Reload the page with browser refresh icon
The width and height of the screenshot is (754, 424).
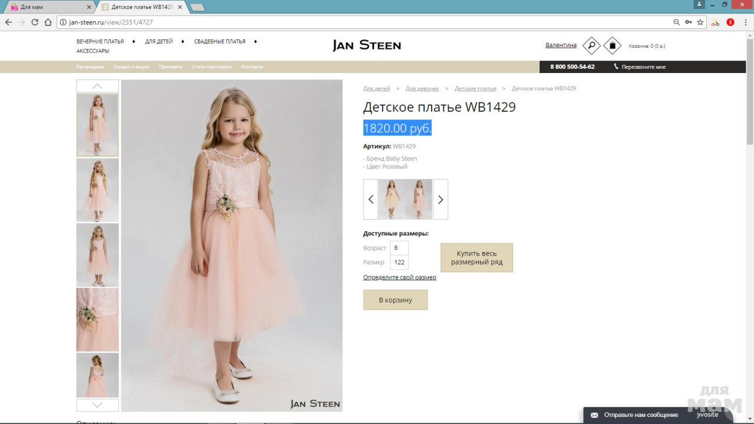click(x=35, y=22)
